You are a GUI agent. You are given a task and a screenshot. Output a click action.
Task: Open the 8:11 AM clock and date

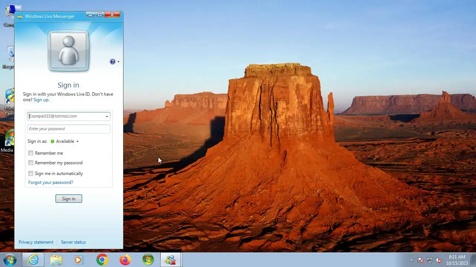(x=457, y=260)
